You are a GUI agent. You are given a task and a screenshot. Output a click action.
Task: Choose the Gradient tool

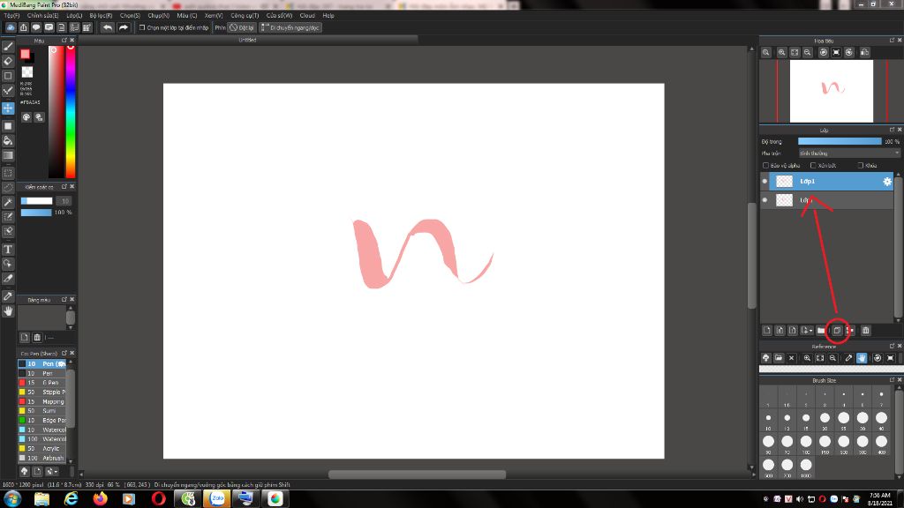8,155
